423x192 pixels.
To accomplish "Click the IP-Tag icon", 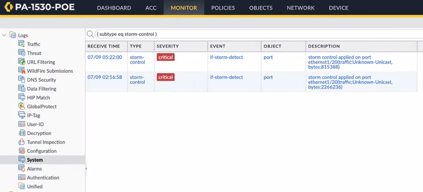I will coord(22,115).
